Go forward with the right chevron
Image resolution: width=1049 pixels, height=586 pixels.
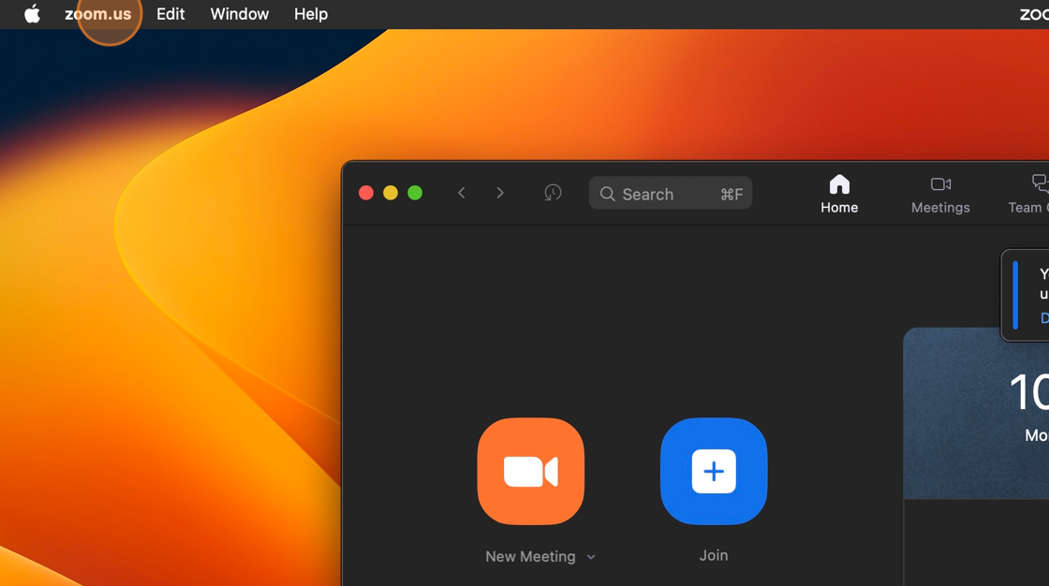pos(500,194)
